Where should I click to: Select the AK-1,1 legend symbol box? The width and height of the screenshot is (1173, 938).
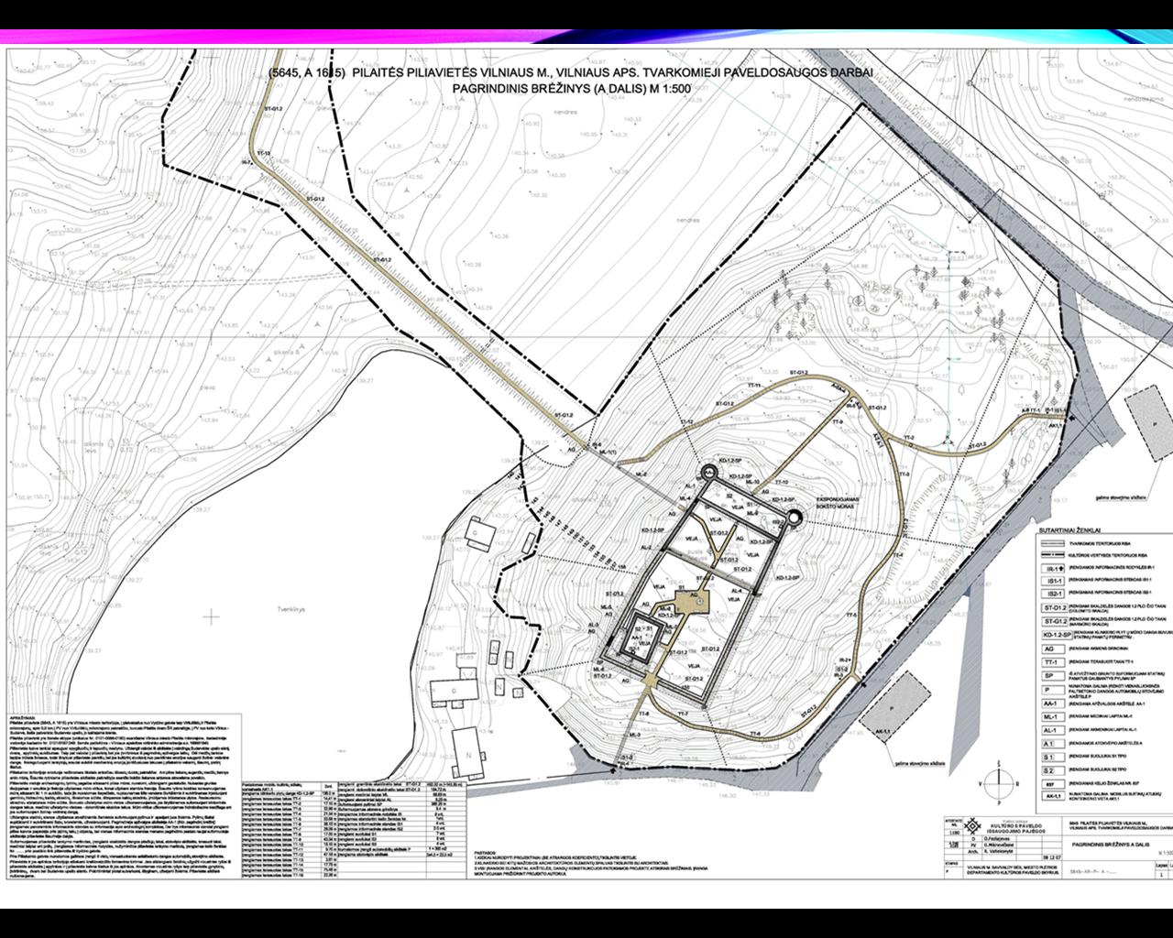pyautogui.click(x=1055, y=798)
